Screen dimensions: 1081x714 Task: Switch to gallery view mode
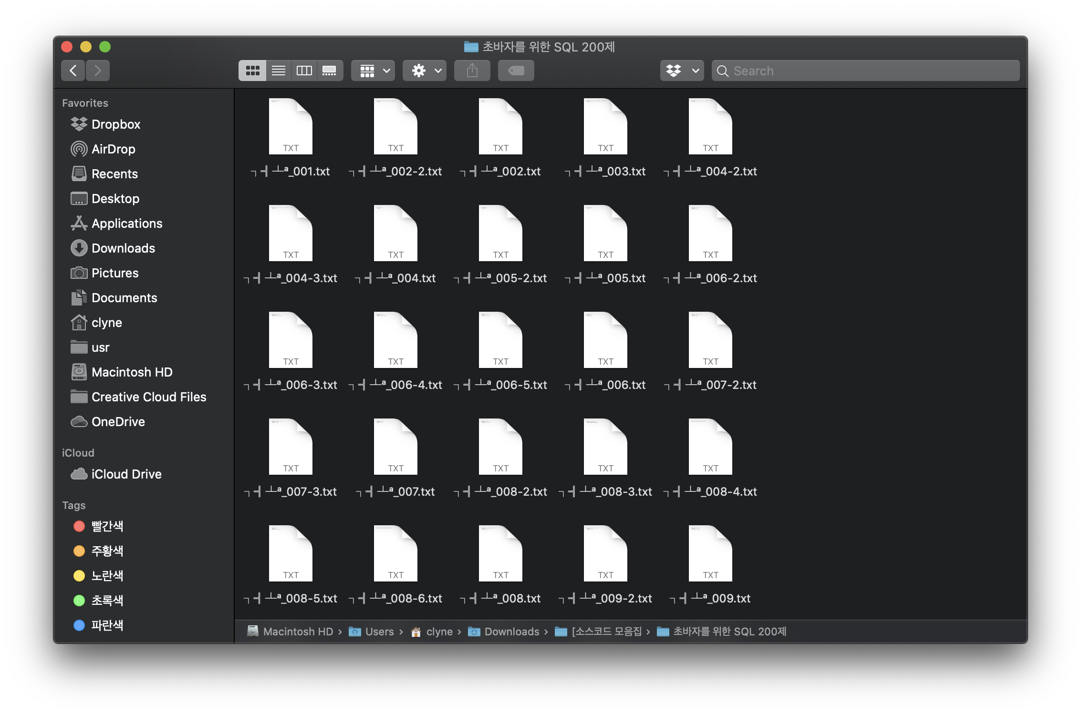[330, 71]
